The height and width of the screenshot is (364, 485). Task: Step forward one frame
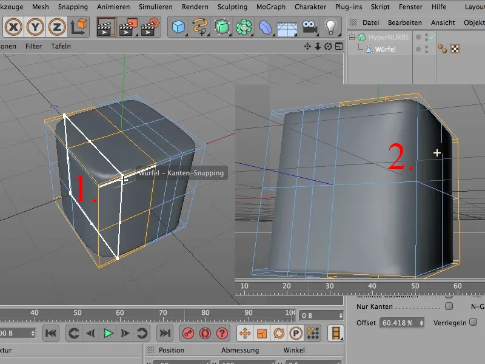125,333
